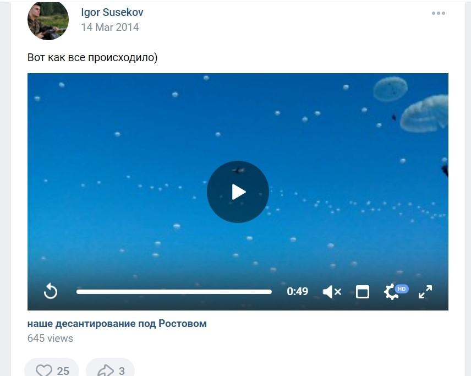Open the three-dot post options menu
471x376 pixels.
point(438,13)
